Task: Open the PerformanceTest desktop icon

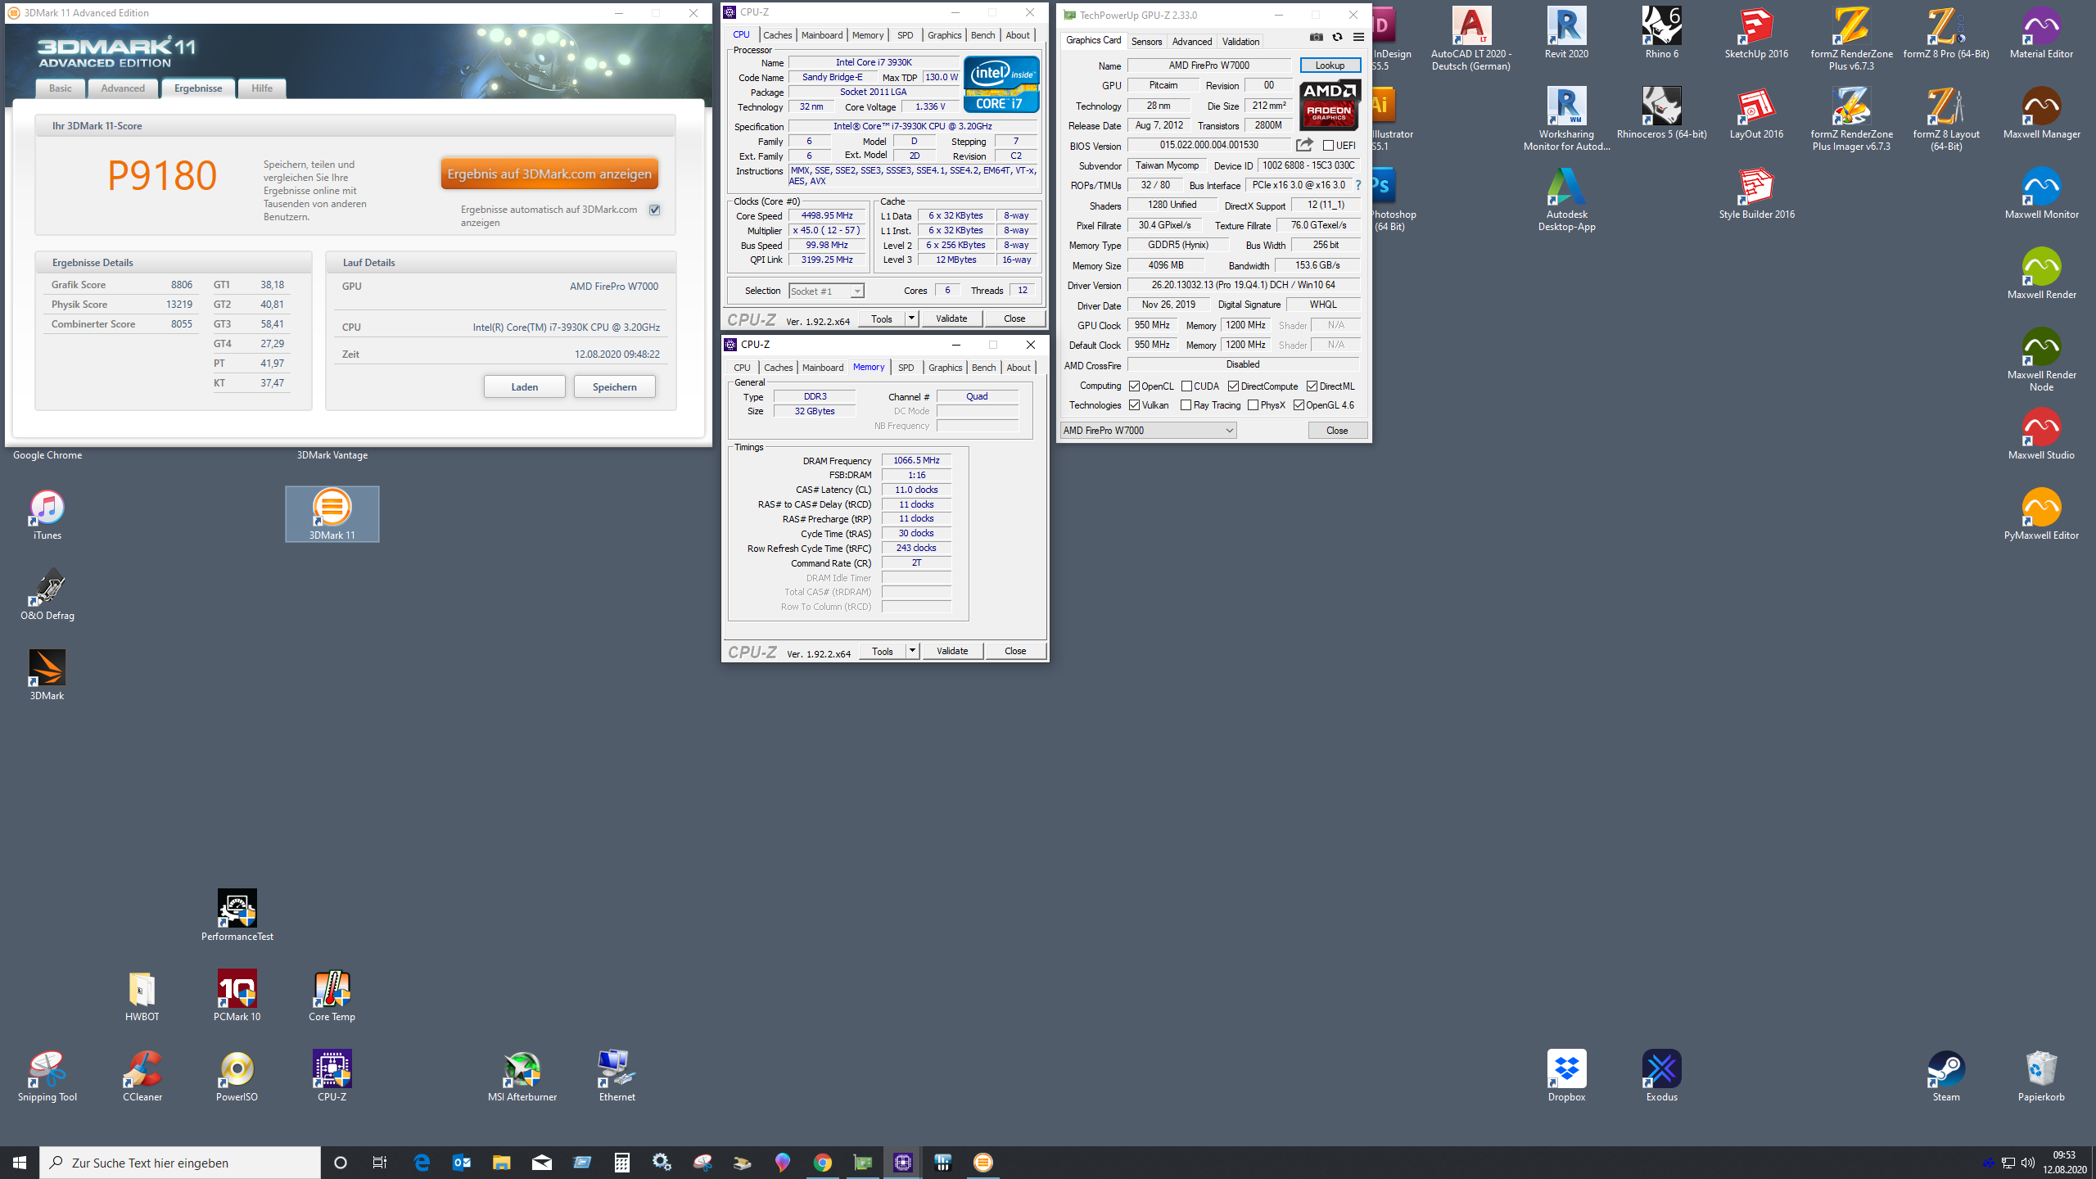Action: [x=237, y=915]
